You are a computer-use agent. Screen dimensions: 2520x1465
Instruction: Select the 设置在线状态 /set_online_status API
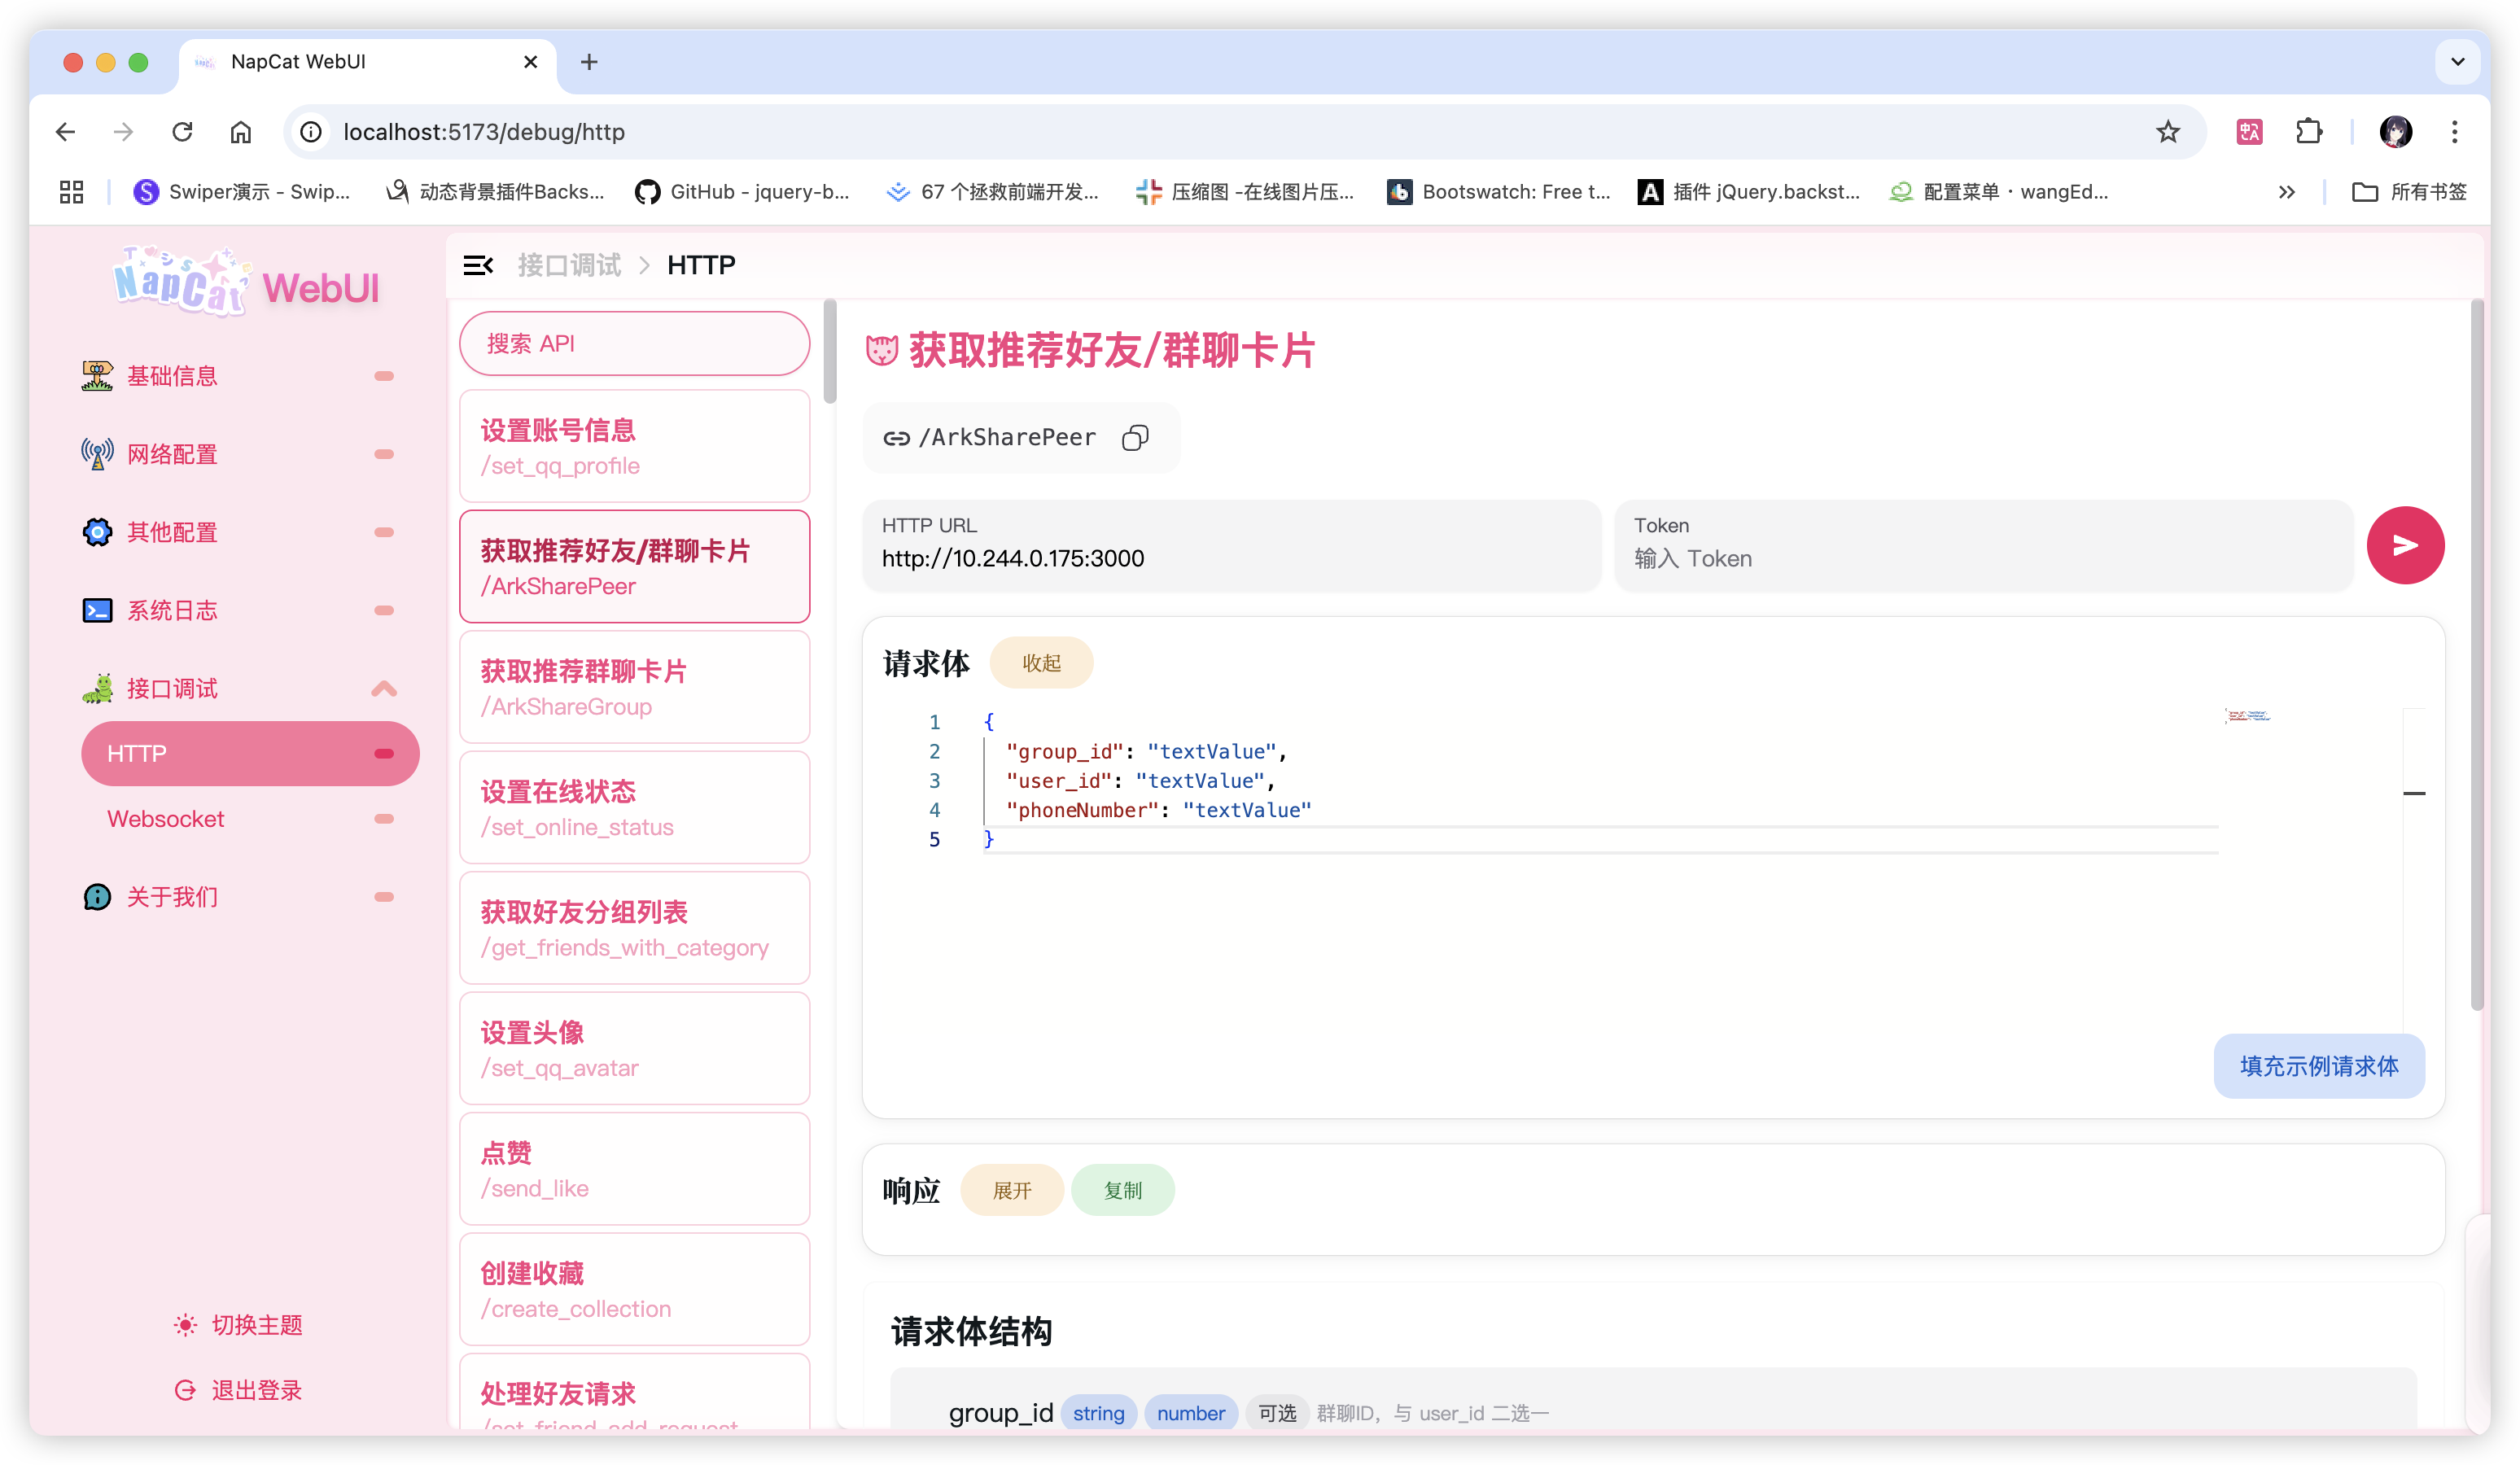pos(634,808)
